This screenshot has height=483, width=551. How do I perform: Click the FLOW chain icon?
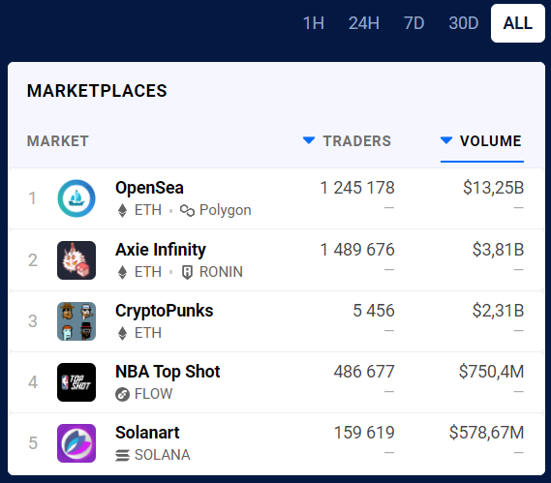[x=122, y=394]
